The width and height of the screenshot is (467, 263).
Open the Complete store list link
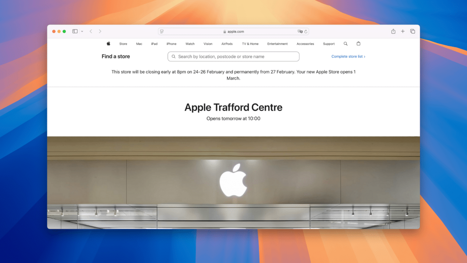click(x=348, y=56)
